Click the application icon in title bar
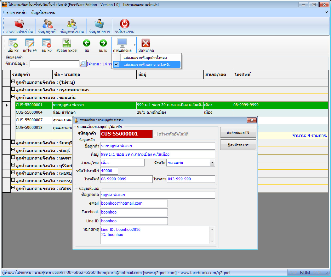Image resolution: width=331 pixels, height=277 pixels. (x=4, y=4)
